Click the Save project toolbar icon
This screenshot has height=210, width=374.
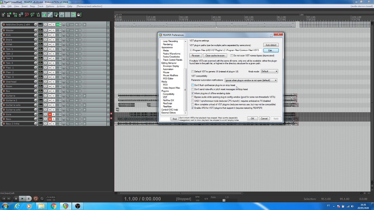coord(15,15)
